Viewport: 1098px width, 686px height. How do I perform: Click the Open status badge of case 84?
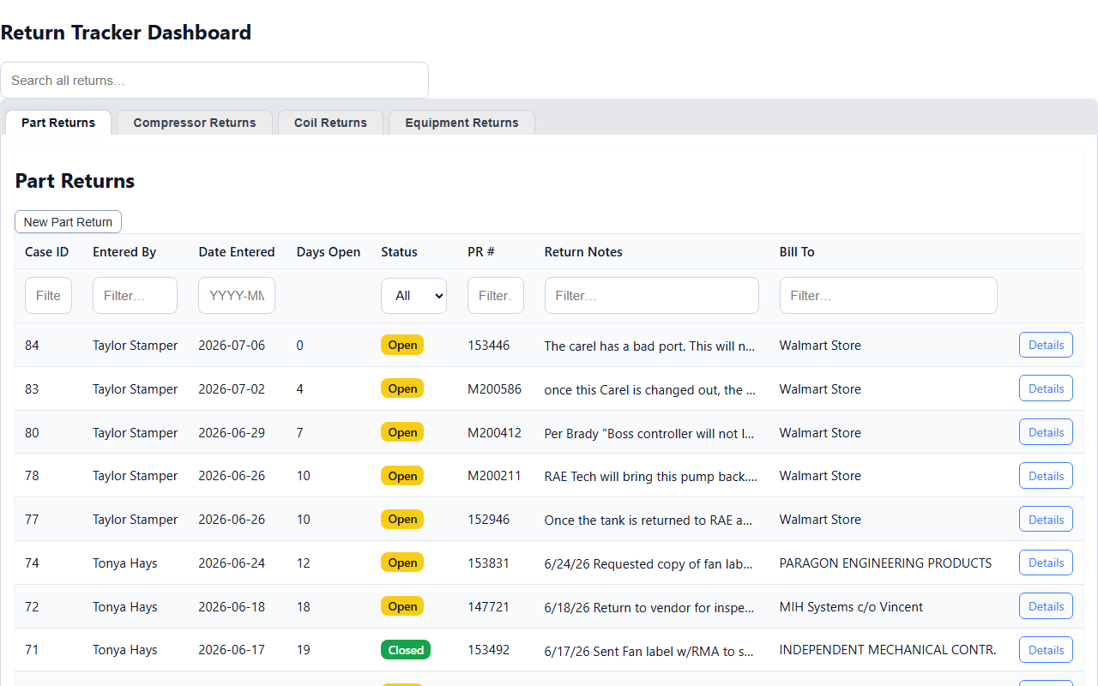point(402,345)
